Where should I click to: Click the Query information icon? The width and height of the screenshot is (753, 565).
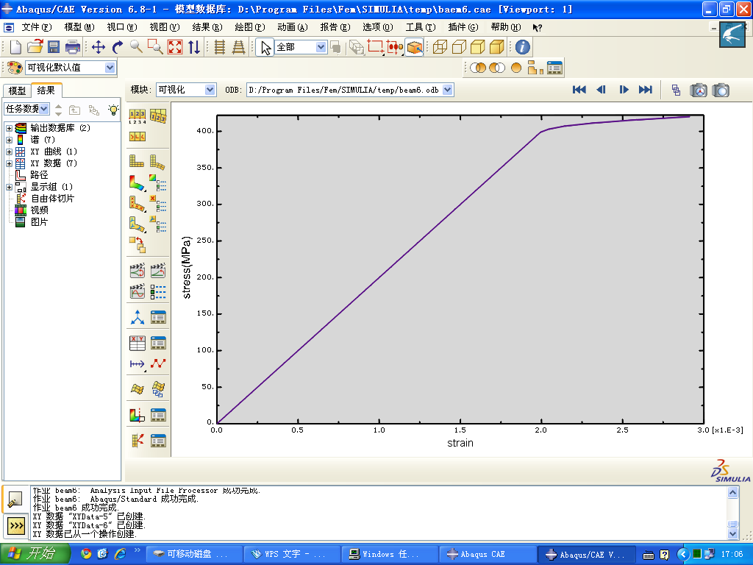pyautogui.click(x=522, y=47)
